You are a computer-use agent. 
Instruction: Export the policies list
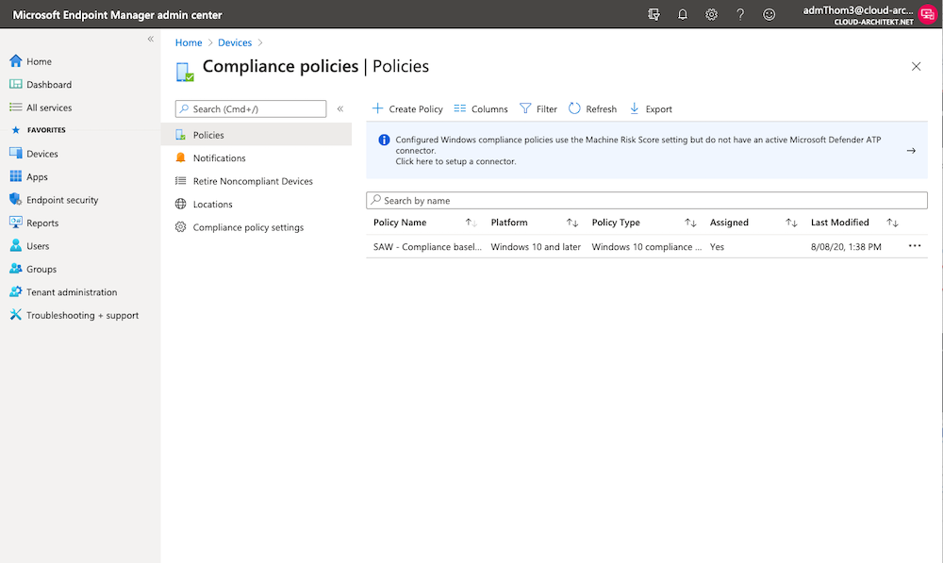(651, 108)
